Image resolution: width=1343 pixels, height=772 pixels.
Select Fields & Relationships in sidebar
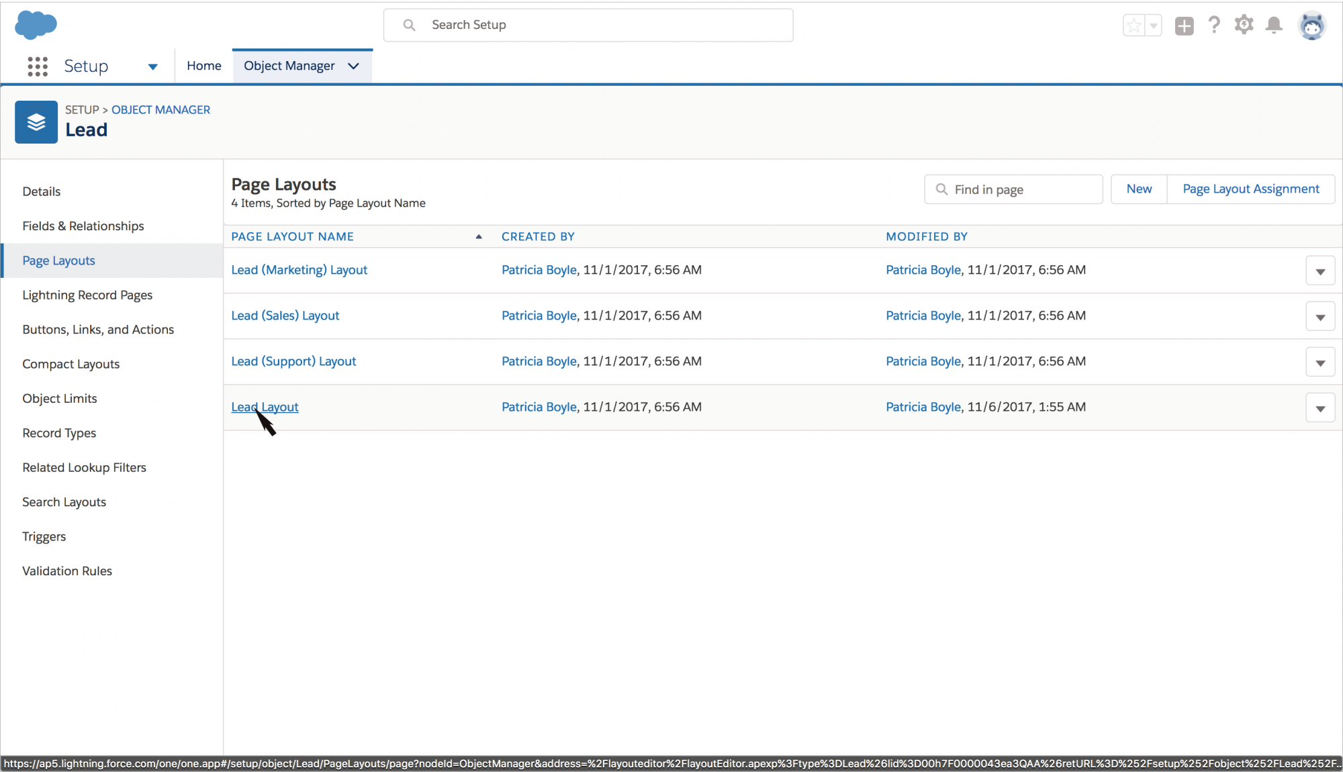point(83,226)
